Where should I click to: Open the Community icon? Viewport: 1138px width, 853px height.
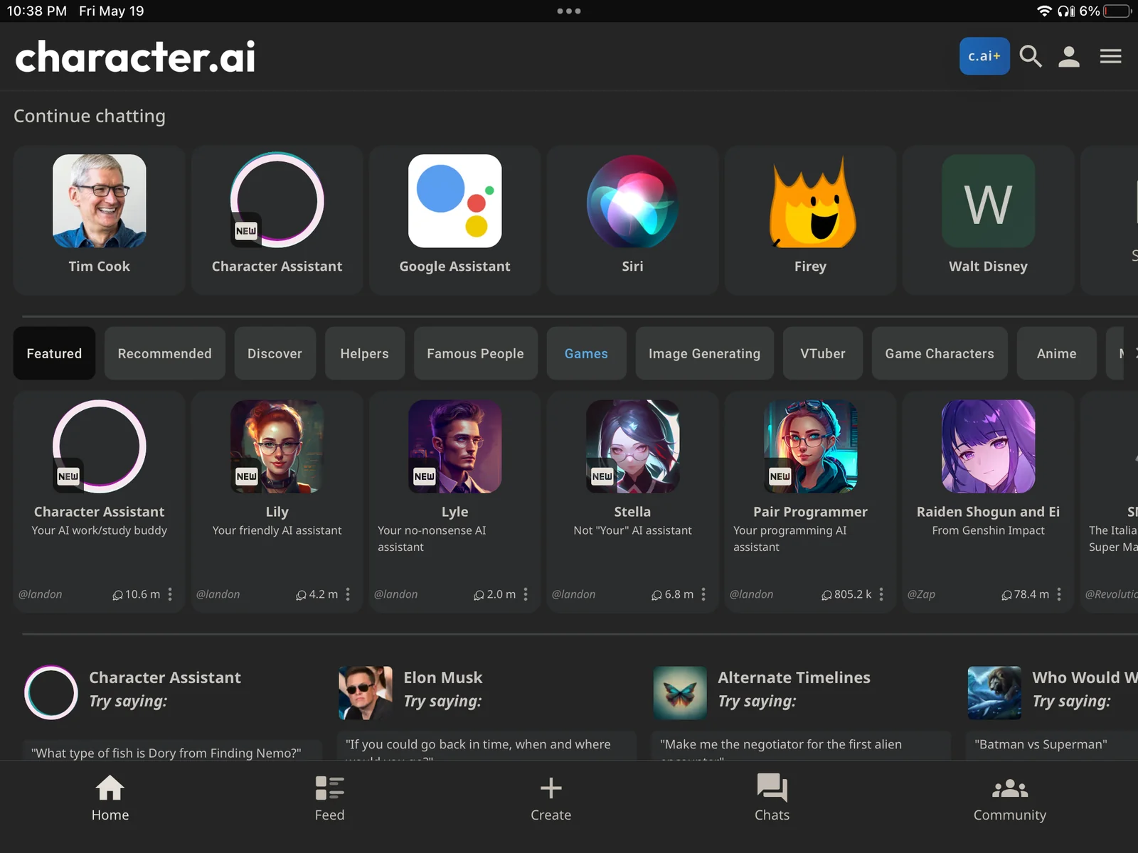click(x=1009, y=798)
